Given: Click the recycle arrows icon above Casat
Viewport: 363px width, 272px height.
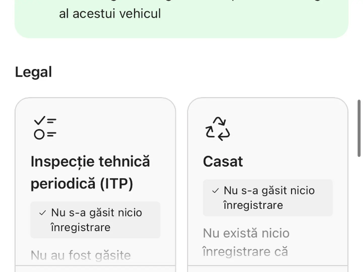Looking at the screenshot, I should pos(218,129).
